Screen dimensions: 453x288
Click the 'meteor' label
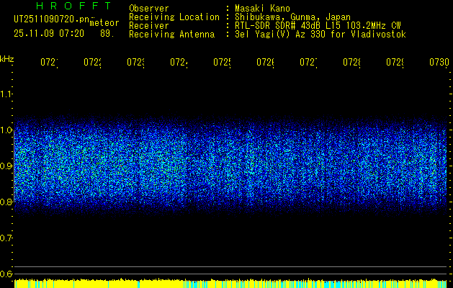tap(104, 23)
